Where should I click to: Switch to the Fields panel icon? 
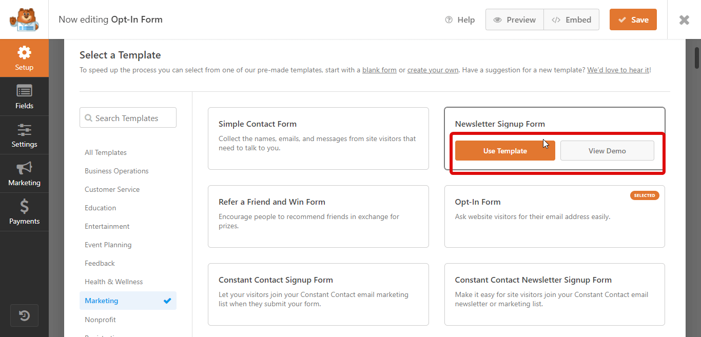[24, 91]
